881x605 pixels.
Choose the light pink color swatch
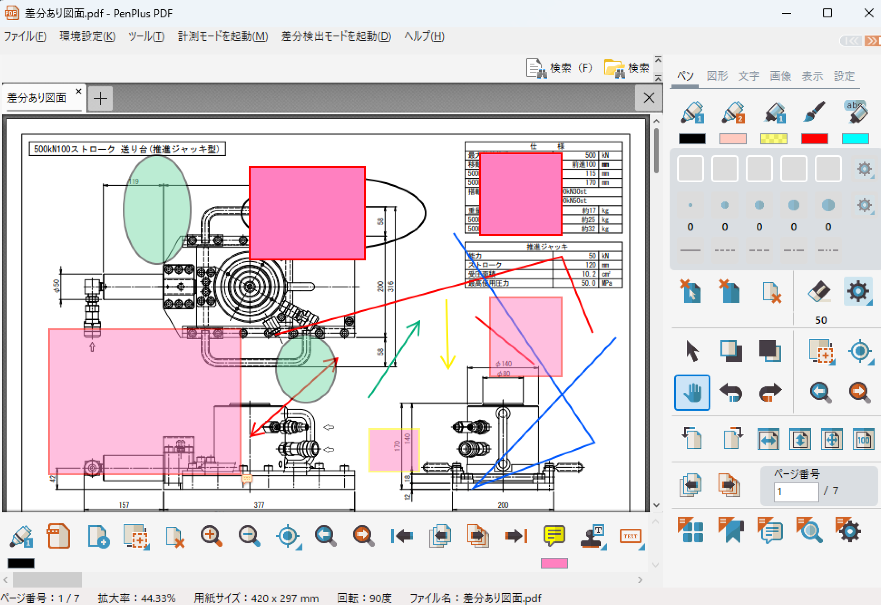coord(733,139)
